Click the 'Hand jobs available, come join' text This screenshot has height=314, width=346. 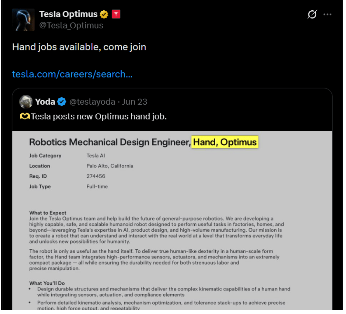[x=80, y=47]
